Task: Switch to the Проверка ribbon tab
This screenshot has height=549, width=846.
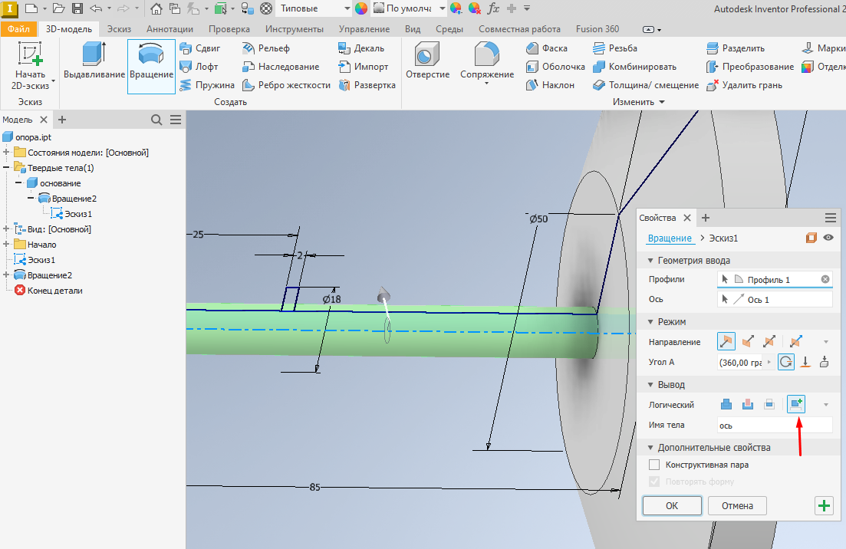Action: pos(229,29)
